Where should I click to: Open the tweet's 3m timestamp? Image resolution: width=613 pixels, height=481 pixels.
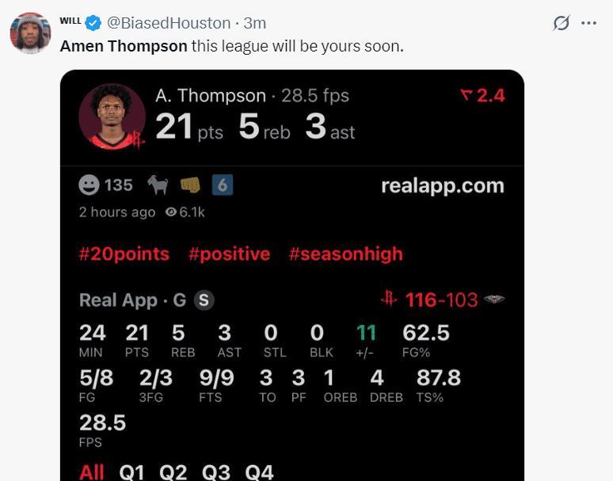point(255,23)
